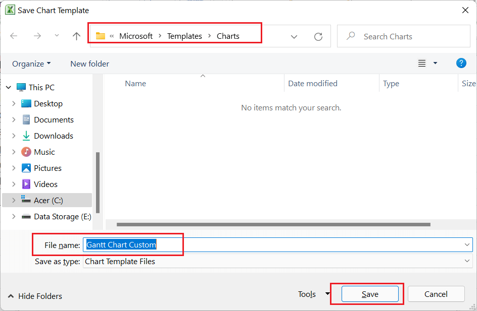The height and width of the screenshot is (311, 477).
Task: Click the Up one level arrow
Action: coord(76,36)
